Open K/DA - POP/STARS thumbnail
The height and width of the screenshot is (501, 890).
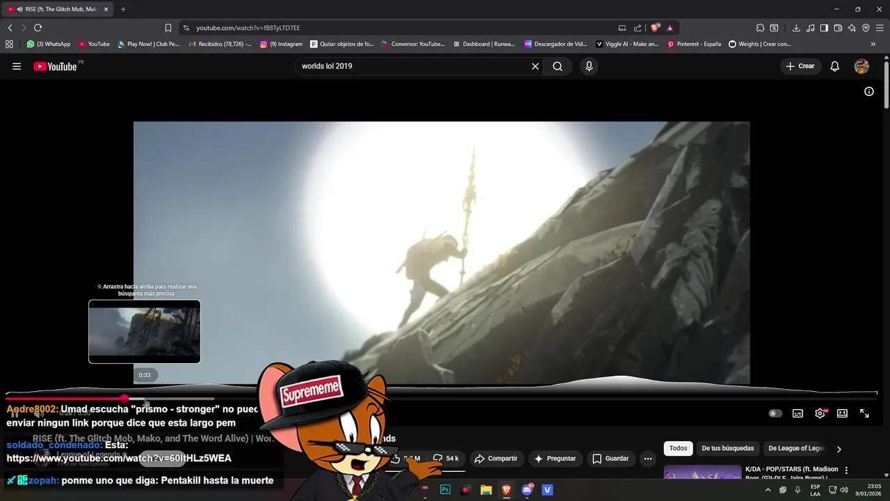tap(702, 472)
